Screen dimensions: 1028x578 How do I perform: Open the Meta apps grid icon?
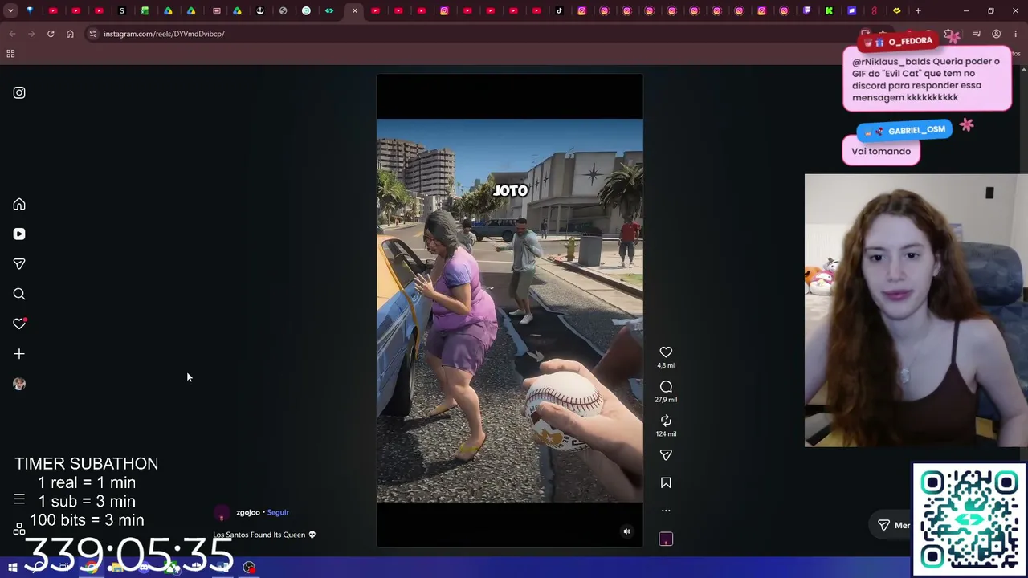click(19, 529)
